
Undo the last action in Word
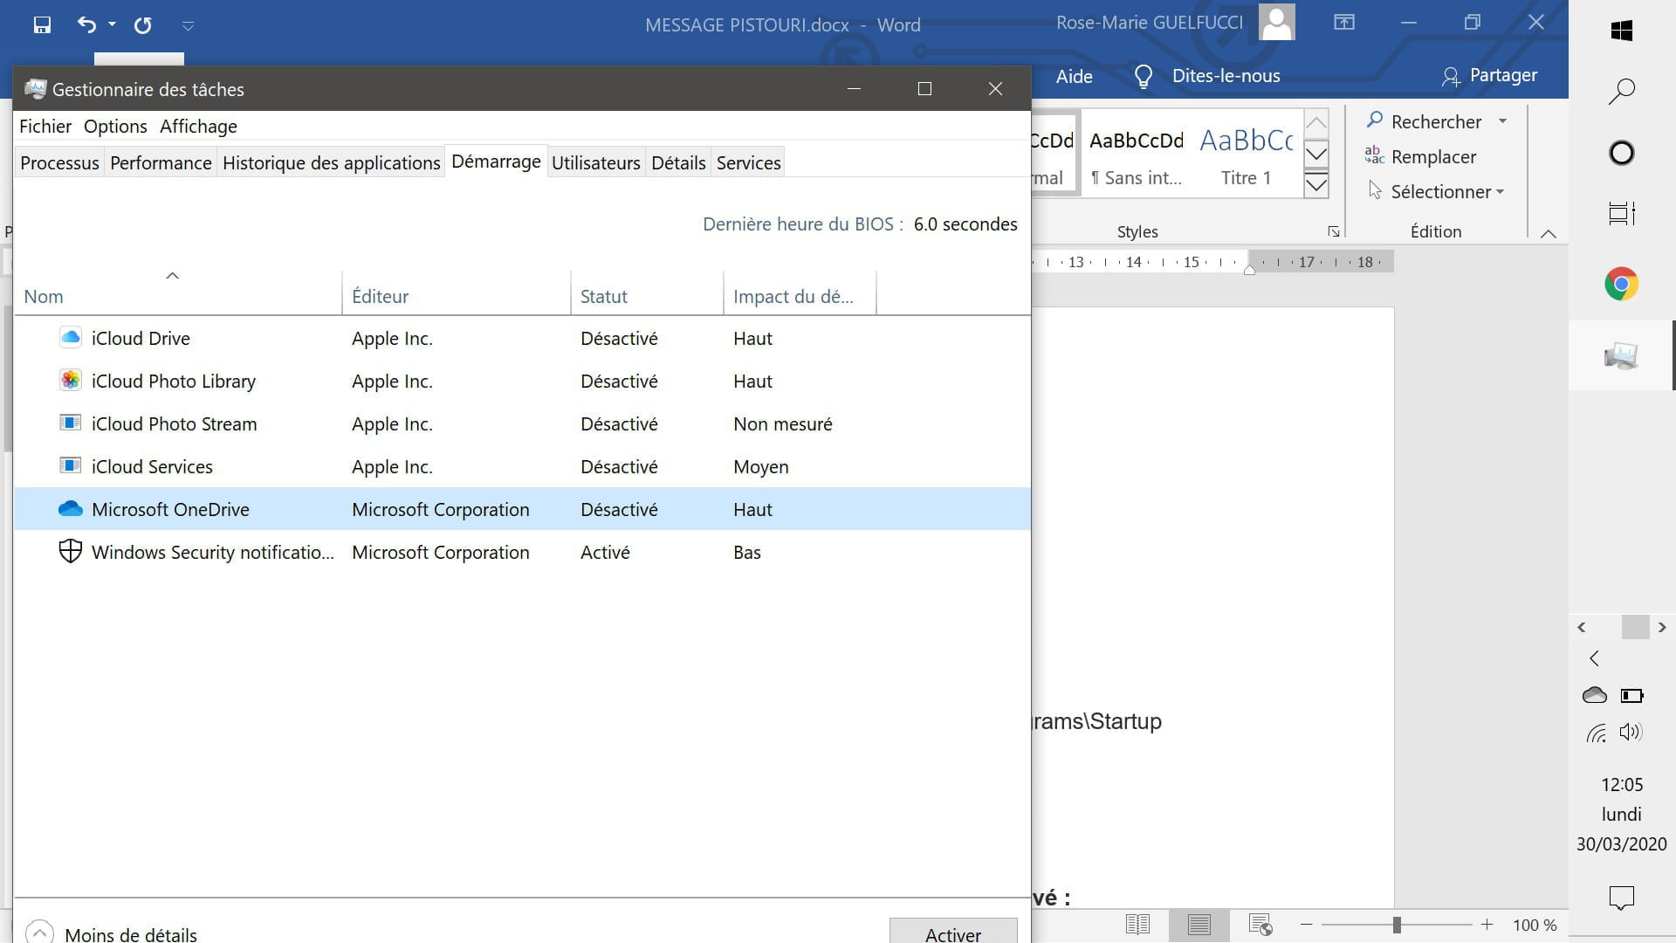point(86,24)
